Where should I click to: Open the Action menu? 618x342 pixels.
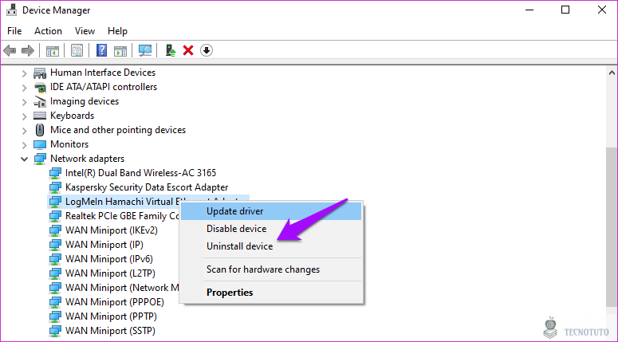(48, 31)
